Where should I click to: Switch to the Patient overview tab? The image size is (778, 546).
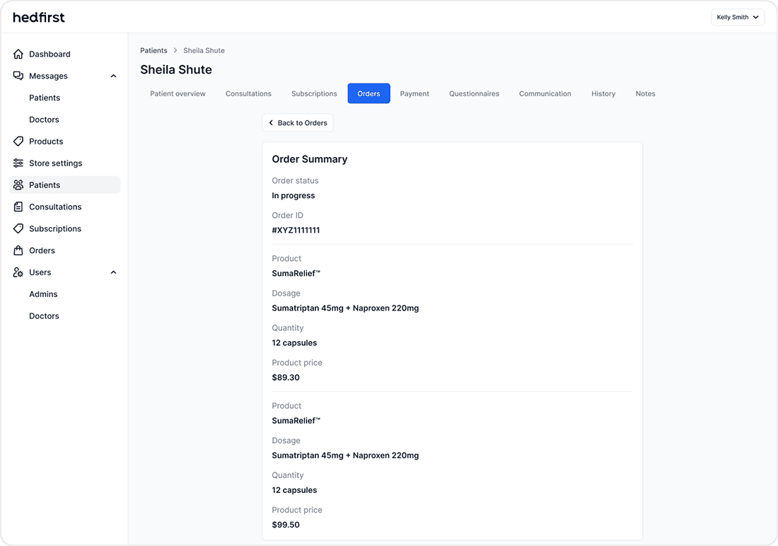(178, 93)
